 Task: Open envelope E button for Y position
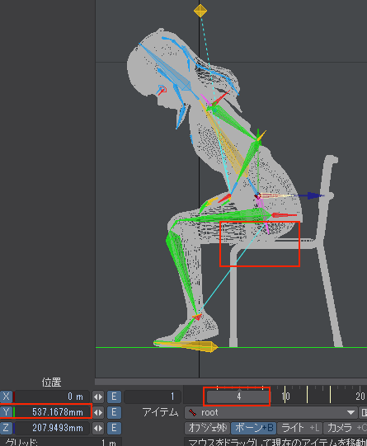[x=114, y=412]
